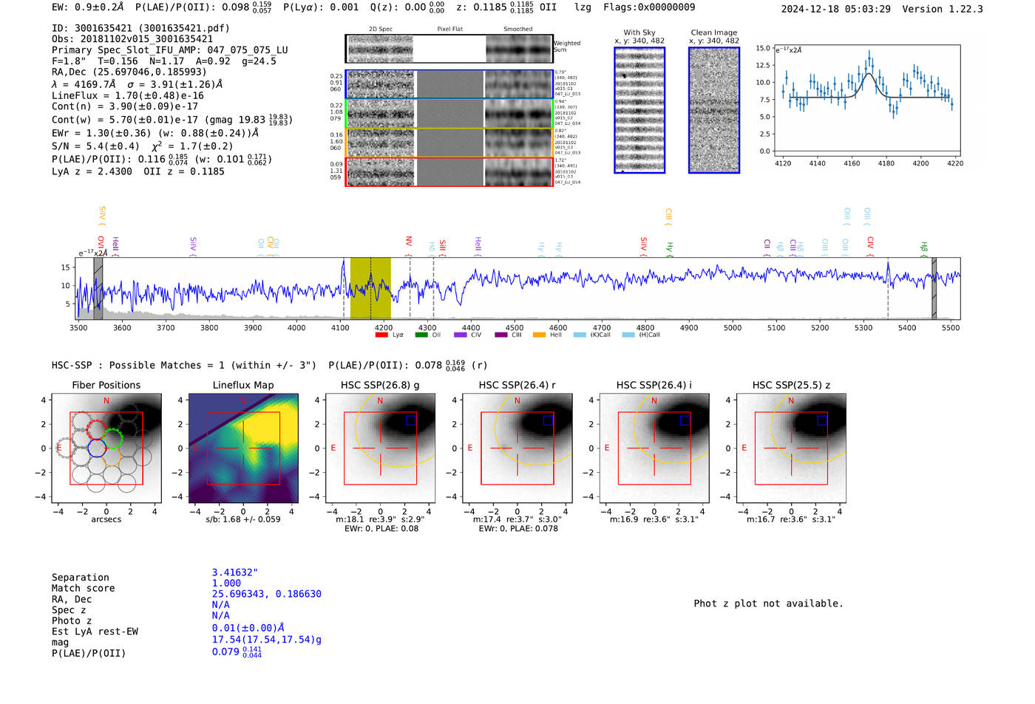Click the Lyα red legend swatch
The height and width of the screenshot is (704, 1035).
[x=381, y=335]
